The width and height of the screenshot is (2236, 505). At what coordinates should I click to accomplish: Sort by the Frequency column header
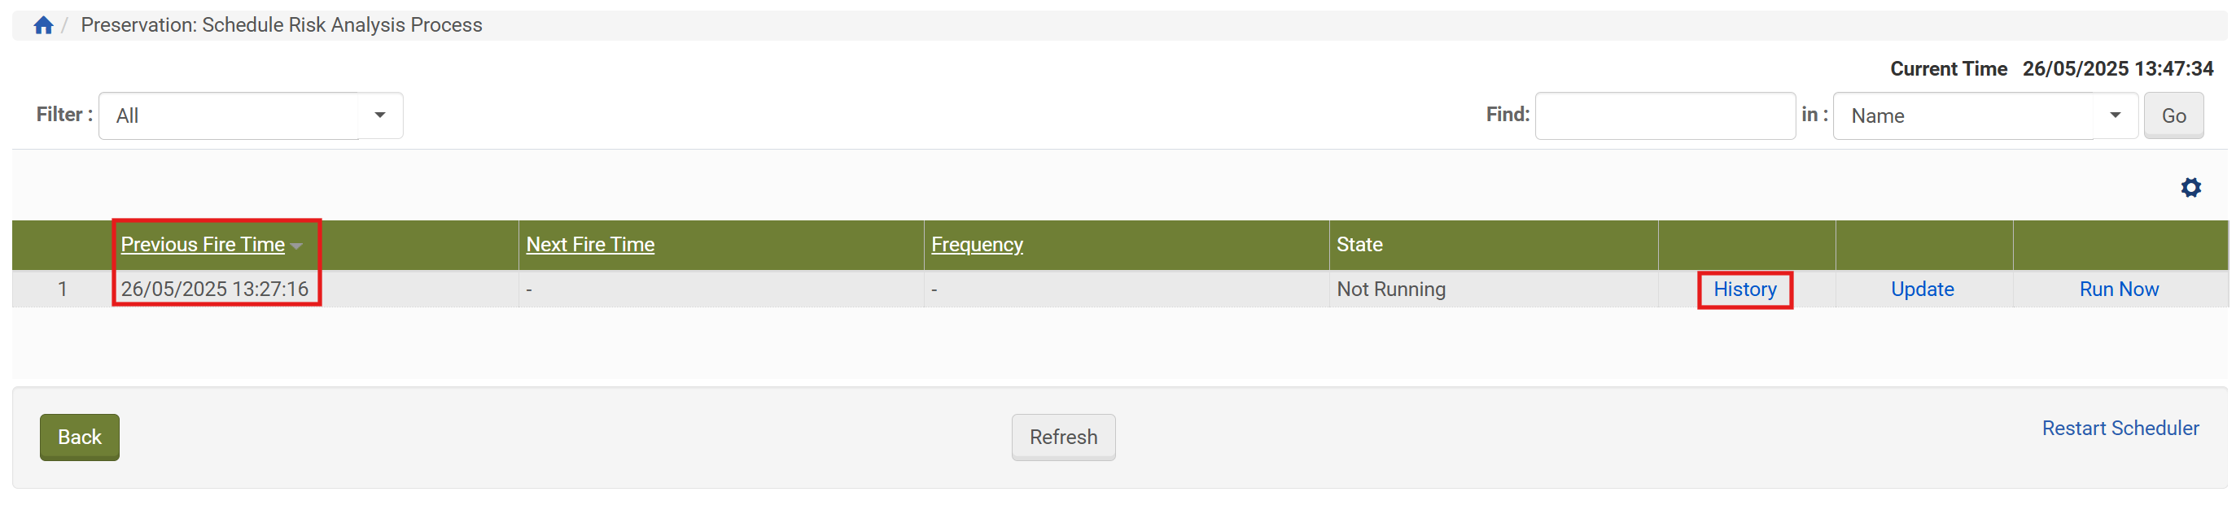(x=977, y=245)
